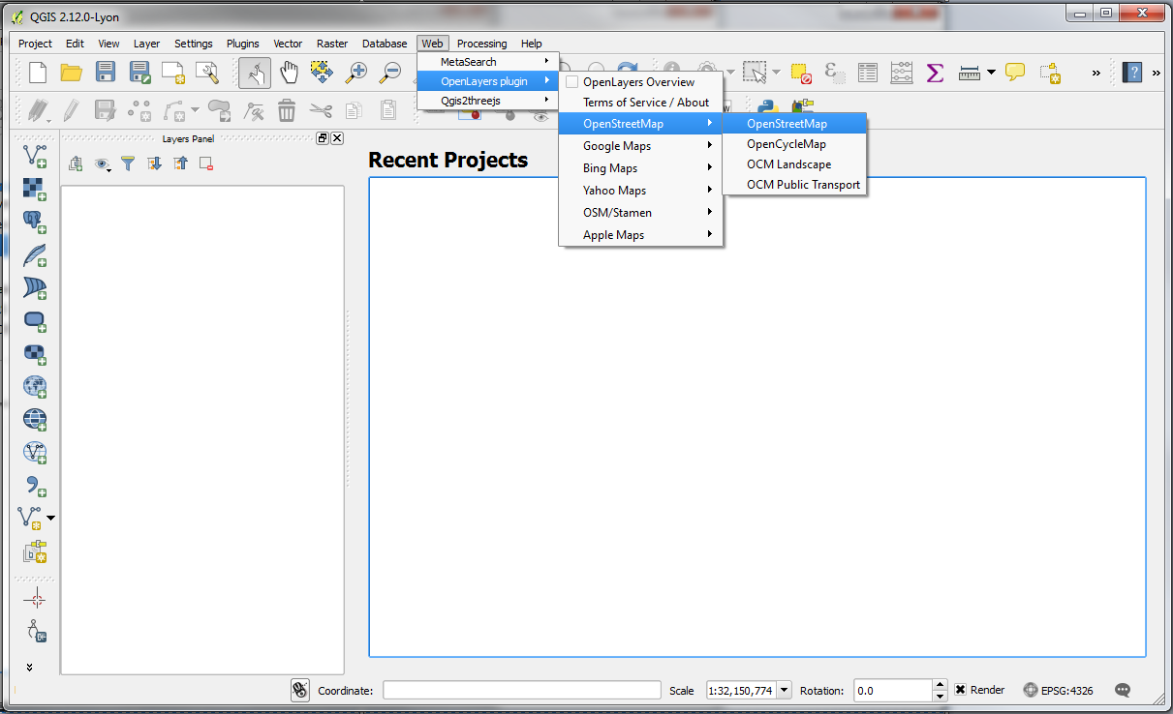Open Terms of Service / About

click(645, 103)
